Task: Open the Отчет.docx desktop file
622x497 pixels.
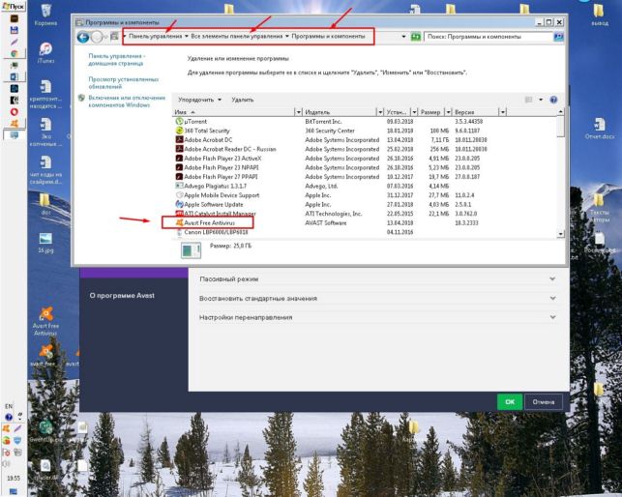Action: coord(600,128)
